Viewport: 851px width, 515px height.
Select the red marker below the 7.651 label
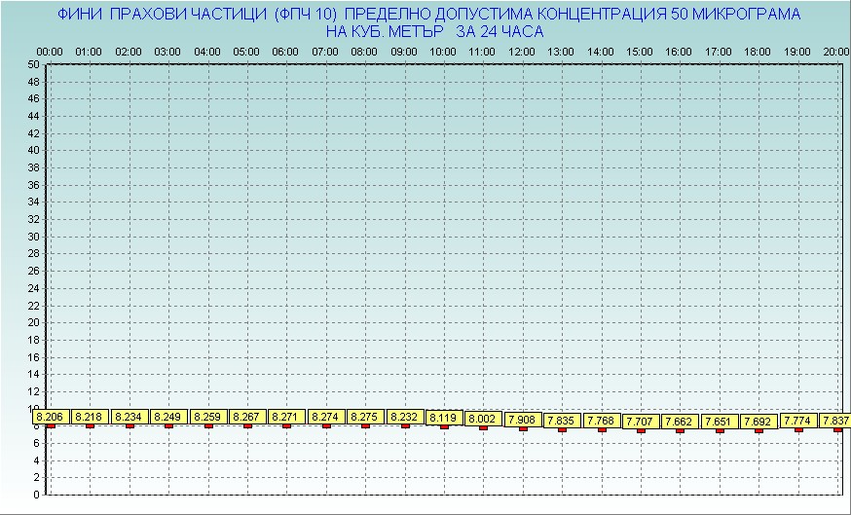point(720,431)
